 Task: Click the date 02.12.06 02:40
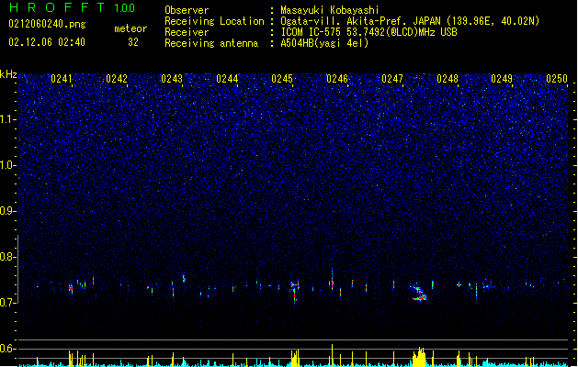click(47, 42)
